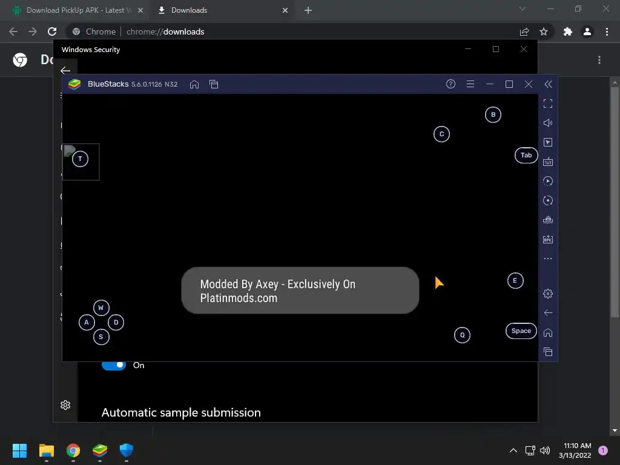Screen dimensions: 620x465
Task: Open BlueStacks home from title bar
Action: pos(194,84)
